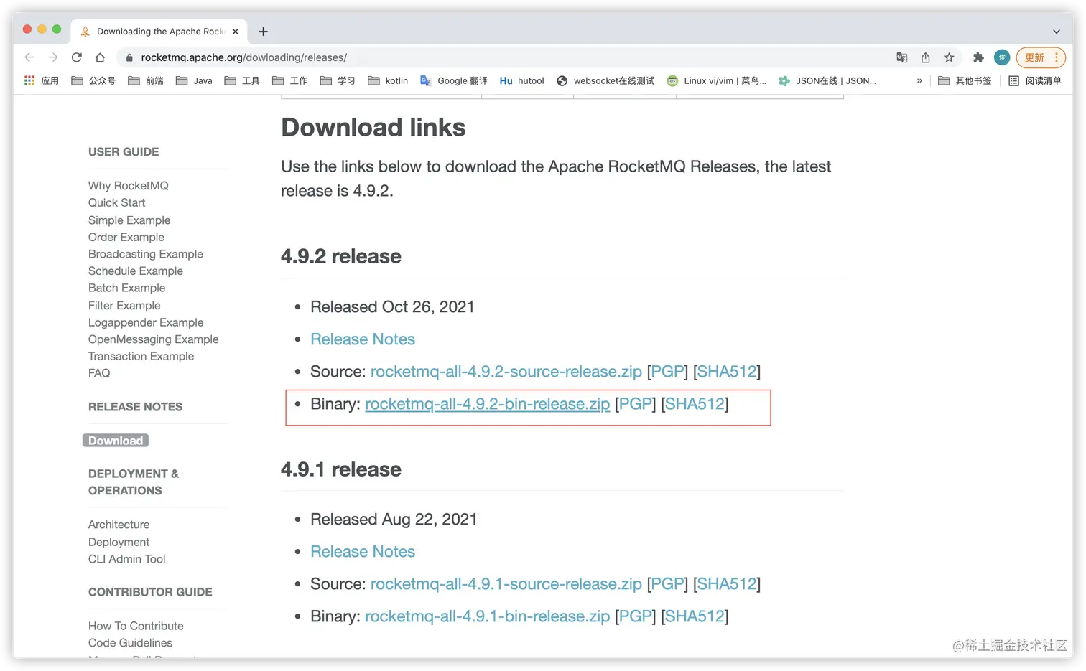Viewport: 1086px width, 671px height.
Task: Click the share icon in address bar
Action: point(925,57)
